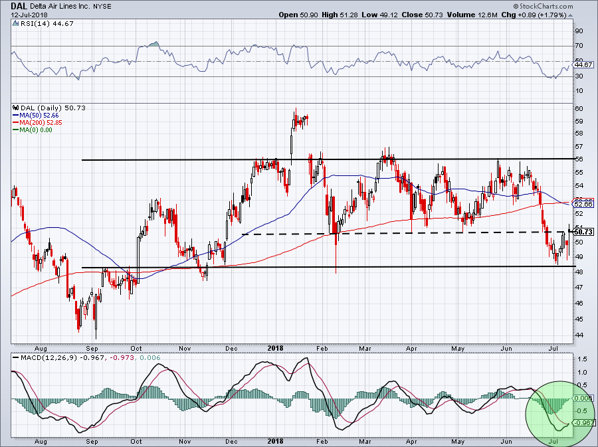Click the 0.006 histogram axis tag

click(x=584, y=398)
